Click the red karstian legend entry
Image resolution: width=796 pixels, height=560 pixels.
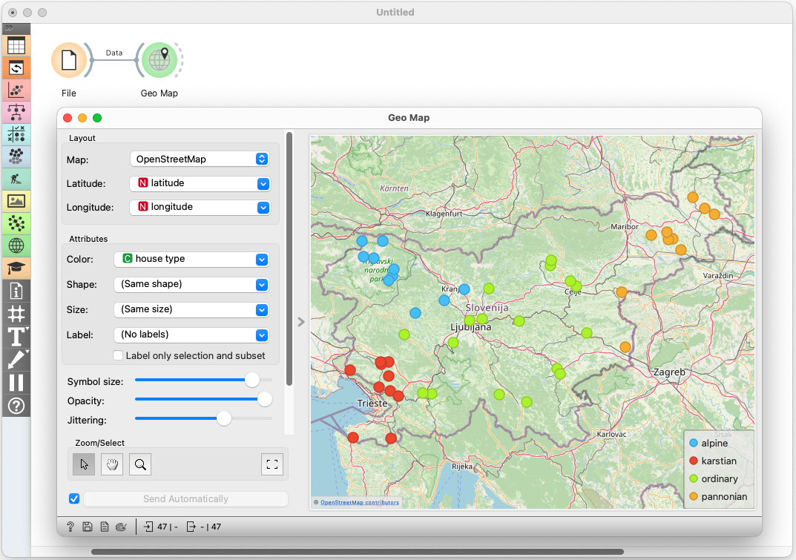[x=713, y=461]
